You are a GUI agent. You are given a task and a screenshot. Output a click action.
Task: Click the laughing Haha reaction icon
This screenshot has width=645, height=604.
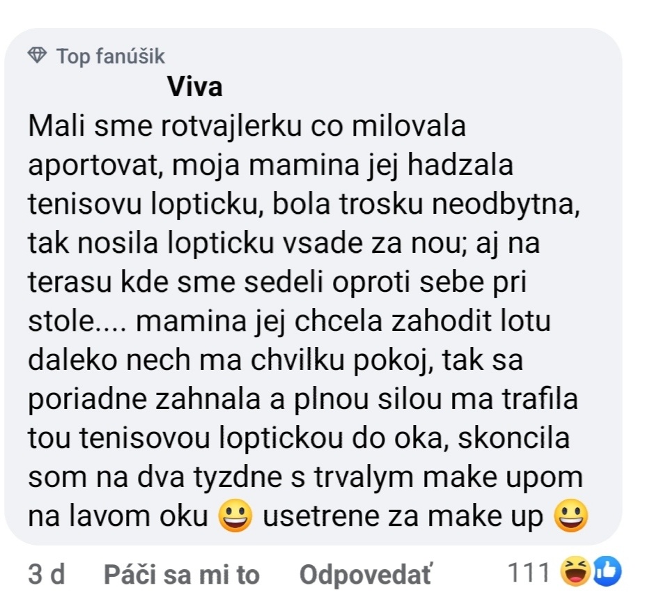pyautogui.click(x=575, y=573)
